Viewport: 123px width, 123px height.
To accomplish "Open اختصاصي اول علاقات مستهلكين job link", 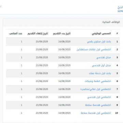I will tap(94, 50).
